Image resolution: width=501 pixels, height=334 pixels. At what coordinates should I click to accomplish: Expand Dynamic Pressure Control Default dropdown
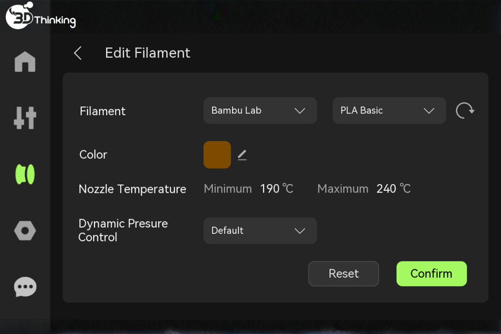[260, 230]
